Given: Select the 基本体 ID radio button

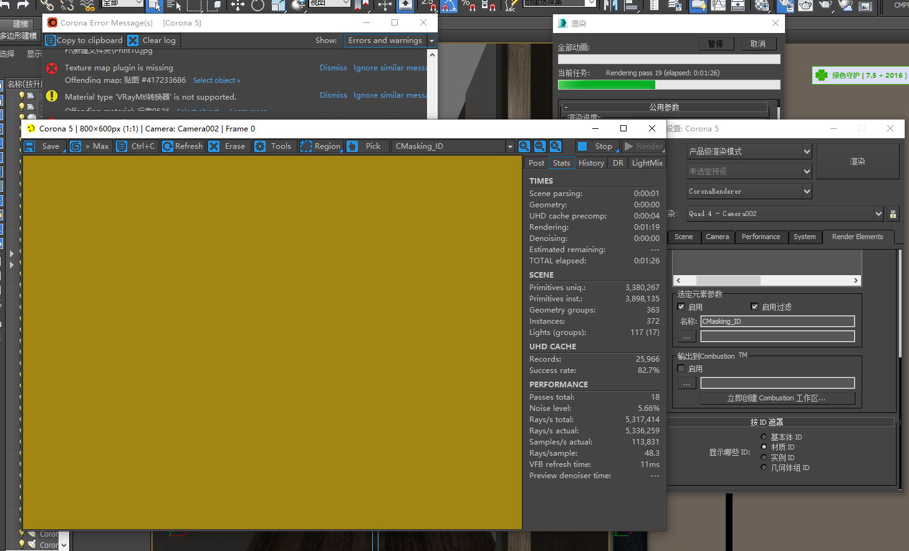Looking at the screenshot, I should 764,437.
